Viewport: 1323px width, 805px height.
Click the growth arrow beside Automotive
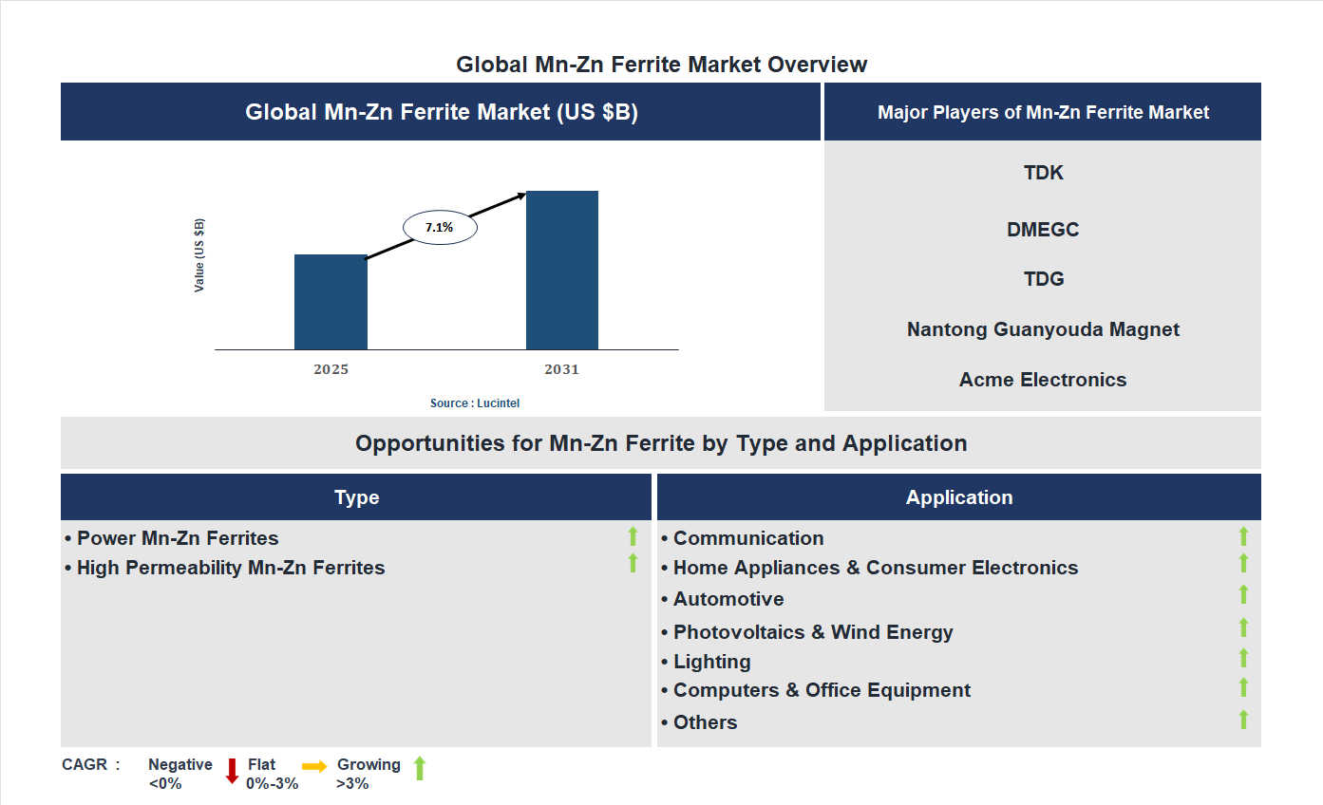pyautogui.click(x=1244, y=595)
